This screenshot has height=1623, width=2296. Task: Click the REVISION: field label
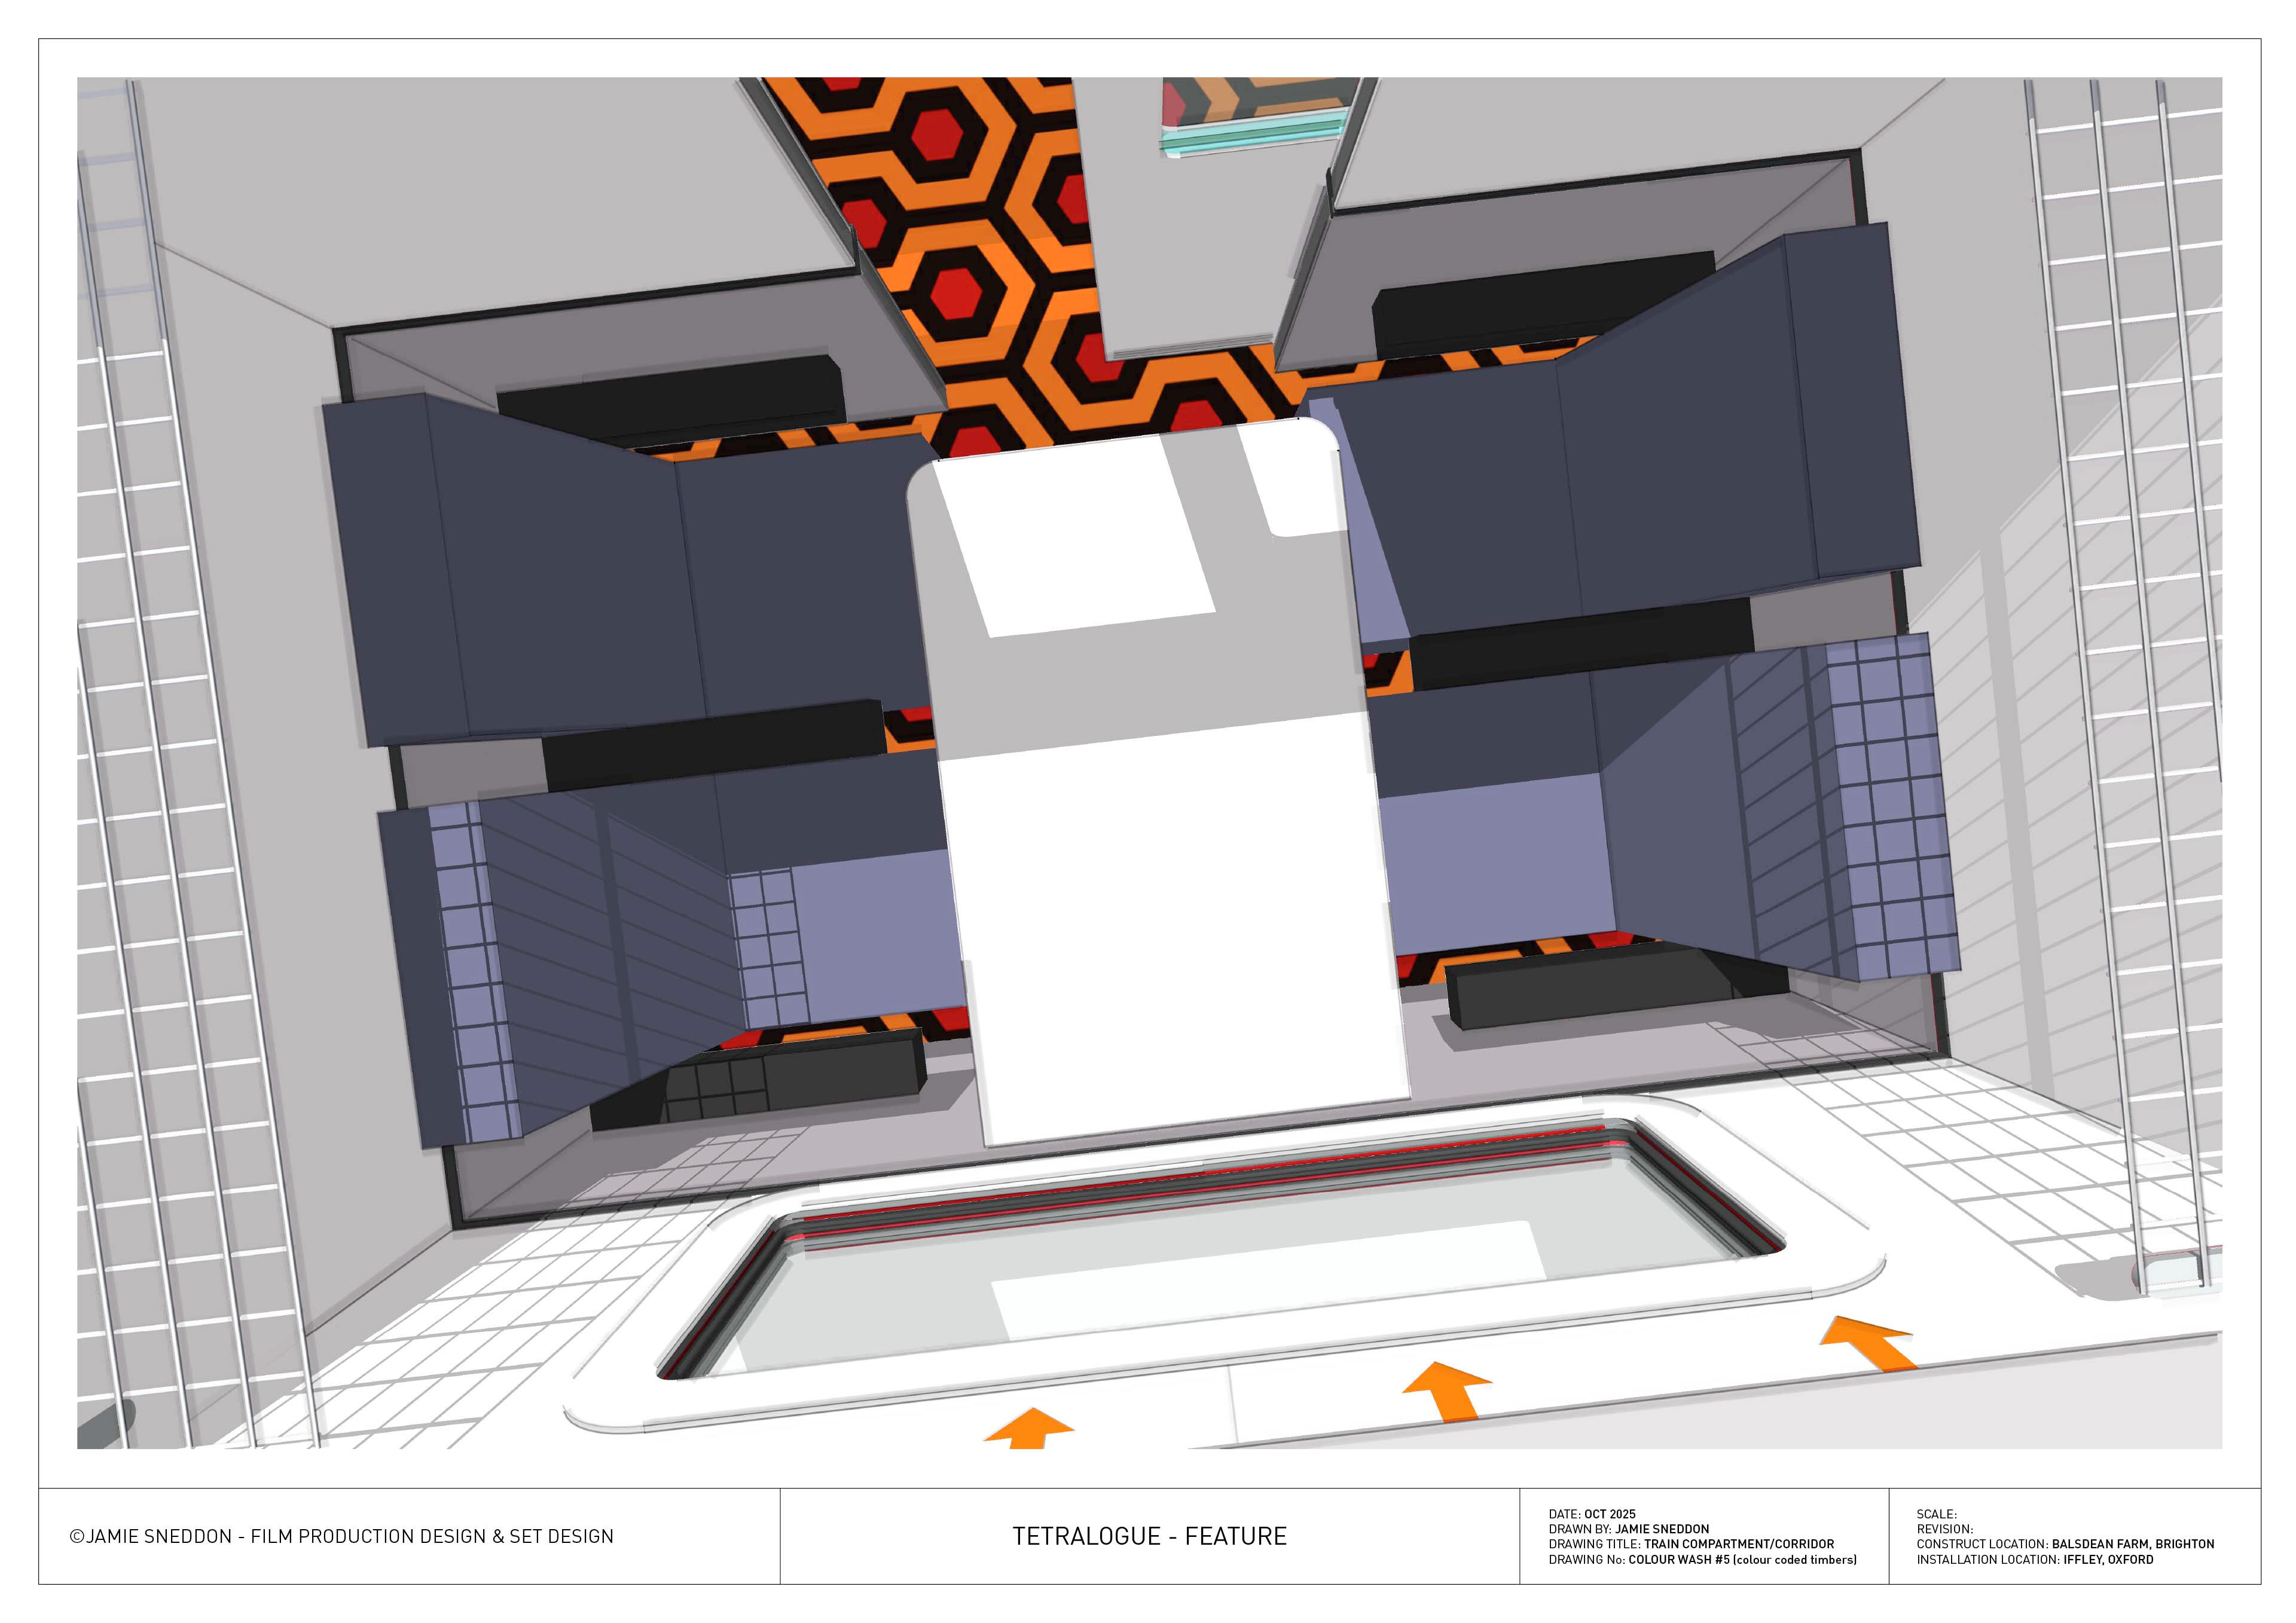tap(1944, 1529)
